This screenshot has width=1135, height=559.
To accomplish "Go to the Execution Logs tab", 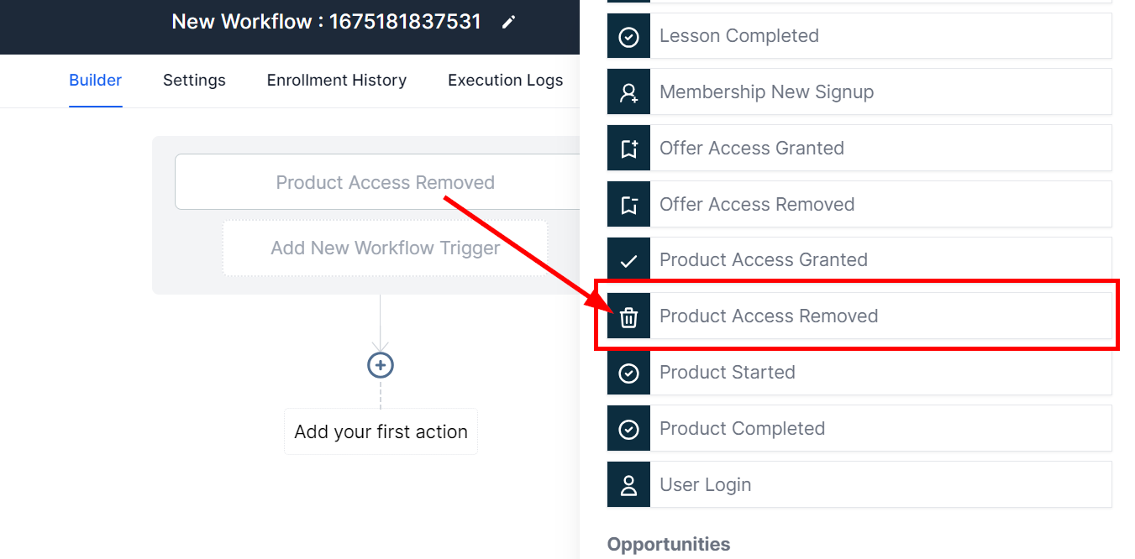I will coord(505,81).
